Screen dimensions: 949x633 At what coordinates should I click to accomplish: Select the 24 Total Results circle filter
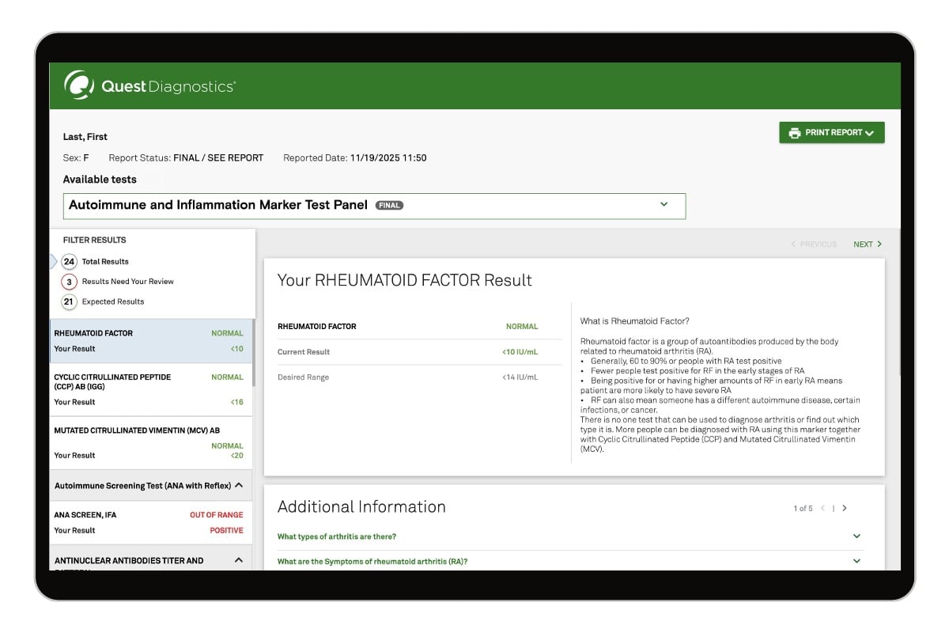point(69,262)
